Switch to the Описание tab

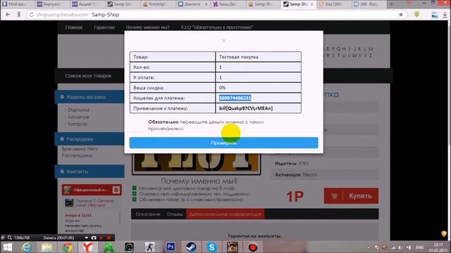point(148,214)
